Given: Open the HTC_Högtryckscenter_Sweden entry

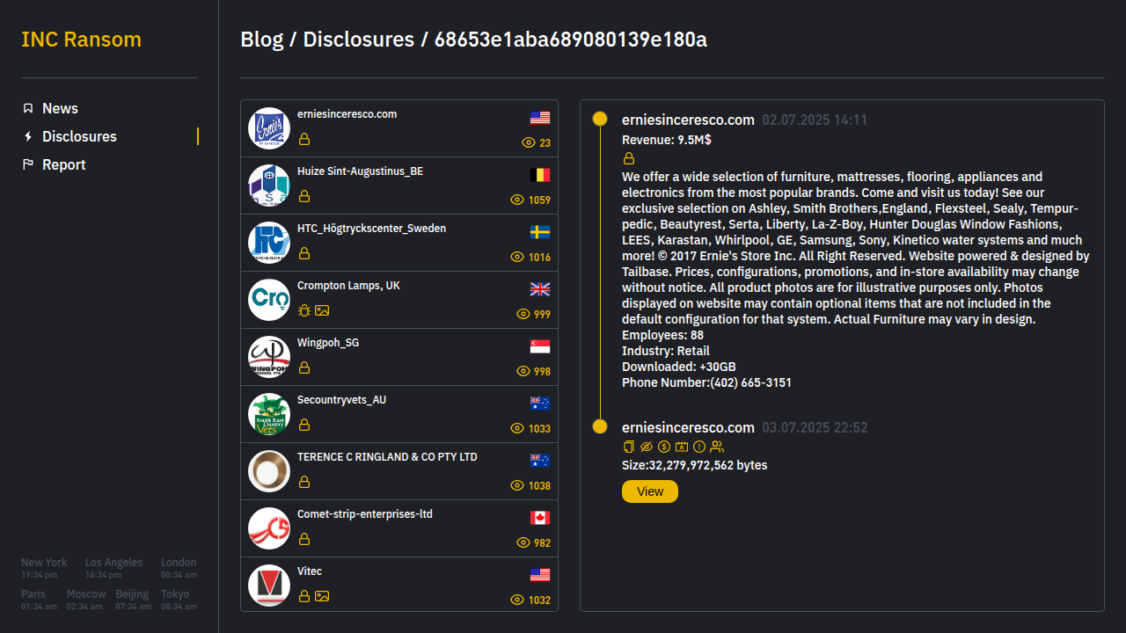Looking at the screenshot, I should 399,243.
